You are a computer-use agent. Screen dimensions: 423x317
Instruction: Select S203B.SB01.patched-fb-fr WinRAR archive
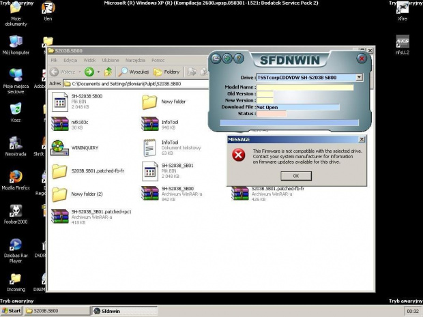(x=268, y=194)
